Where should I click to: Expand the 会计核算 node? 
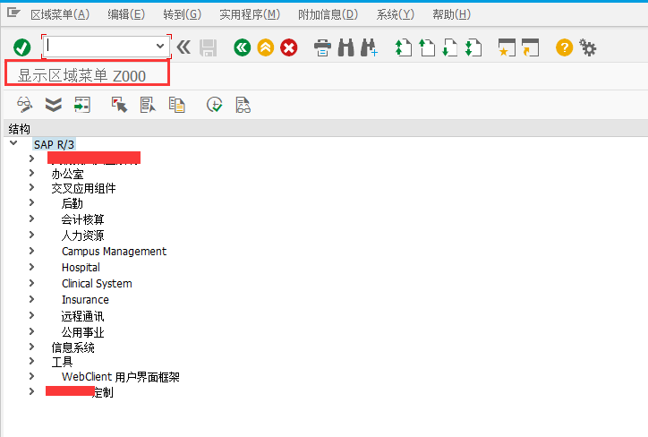[x=31, y=218]
